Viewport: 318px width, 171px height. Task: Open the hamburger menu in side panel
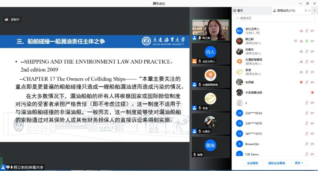[314, 10]
